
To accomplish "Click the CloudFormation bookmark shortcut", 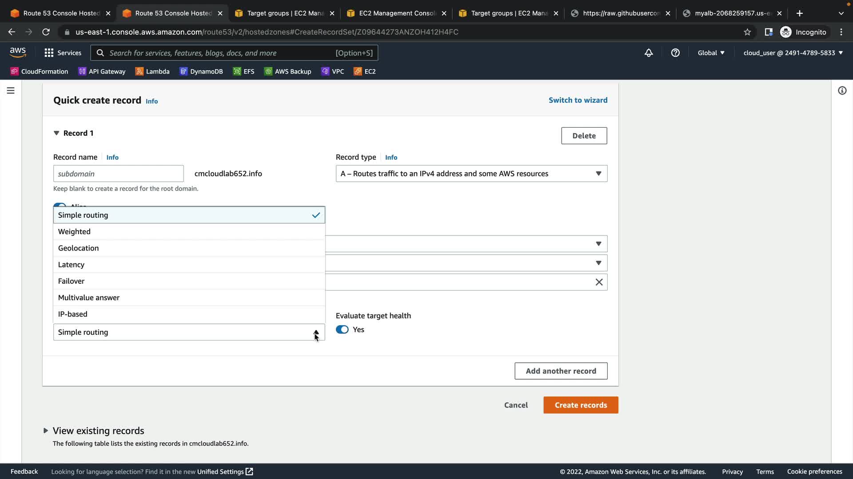I will pyautogui.click(x=39, y=71).
